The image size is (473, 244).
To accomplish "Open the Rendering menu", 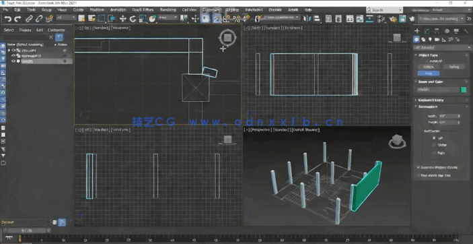I will coord(168,10).
